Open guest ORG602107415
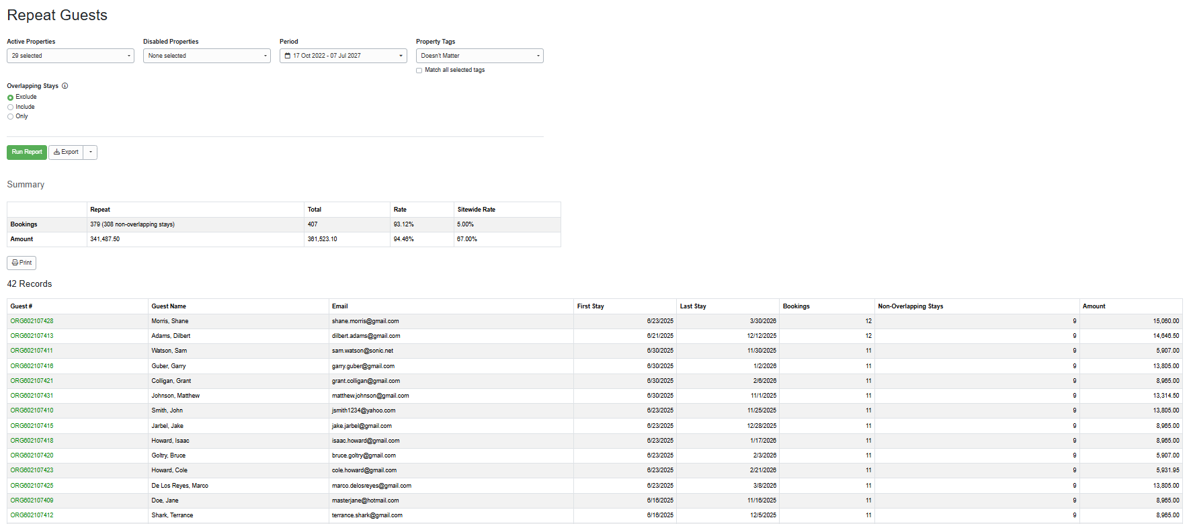1189x524 pixels. click(32, 426)
